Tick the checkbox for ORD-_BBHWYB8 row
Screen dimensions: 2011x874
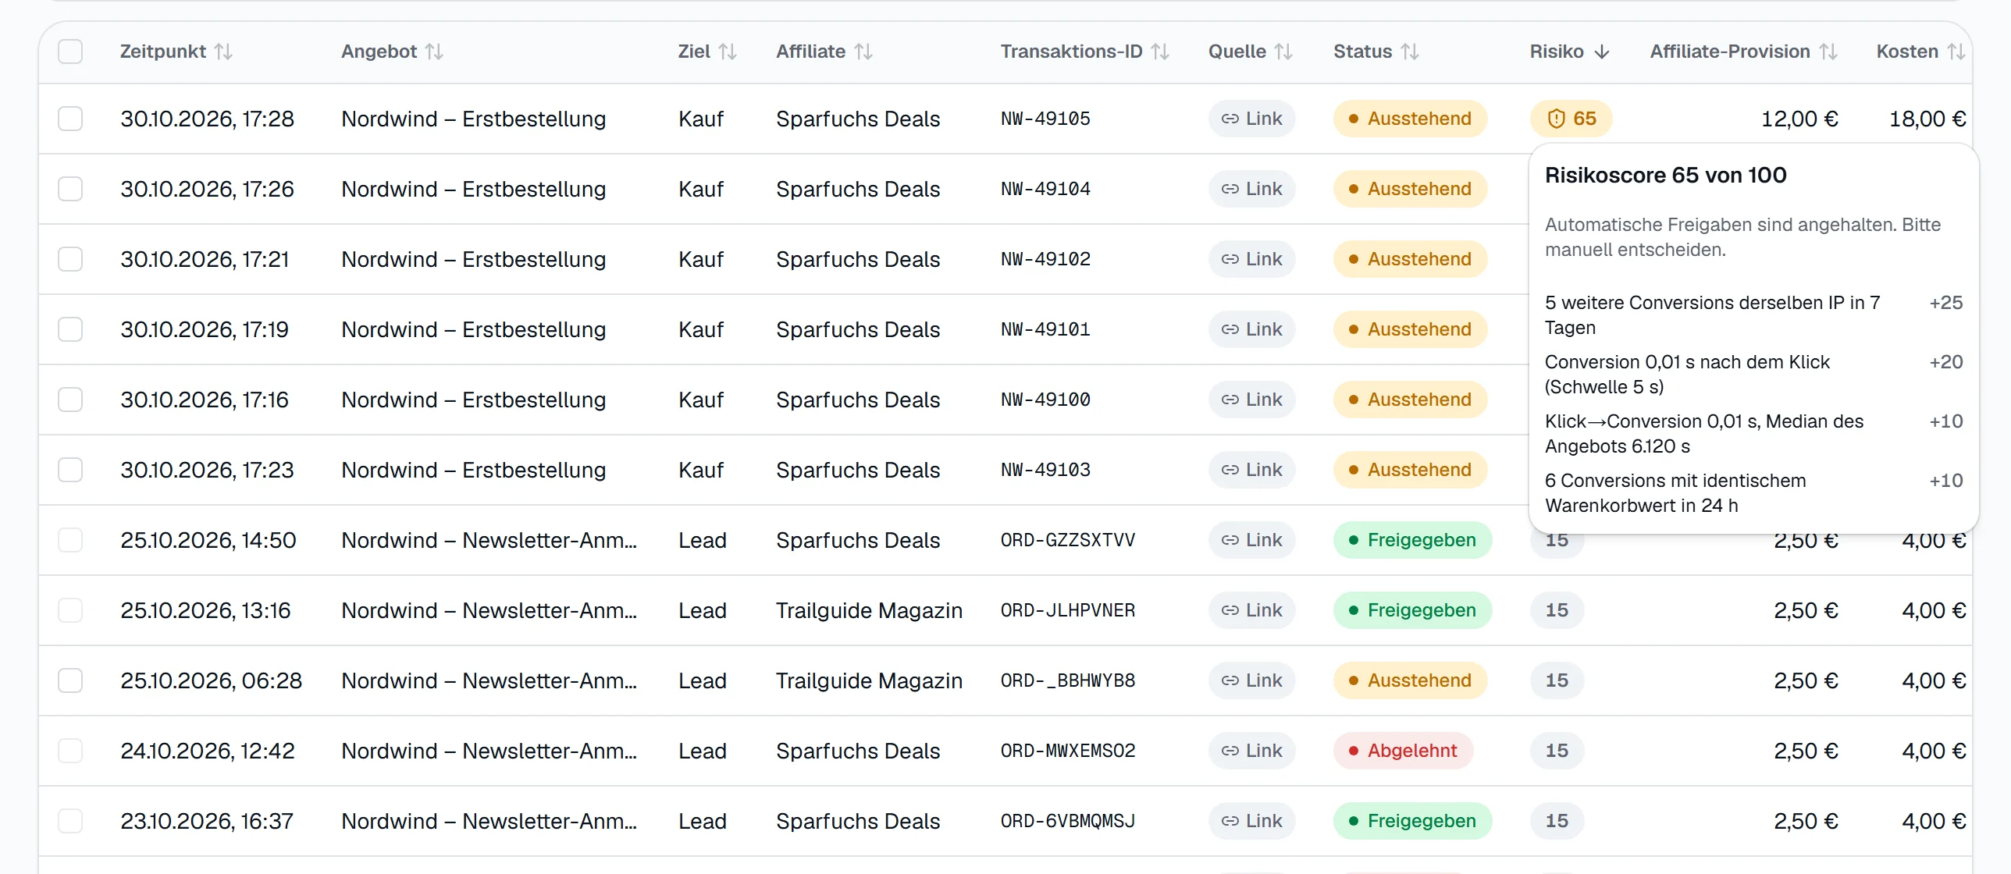click(x=70, y=680)
